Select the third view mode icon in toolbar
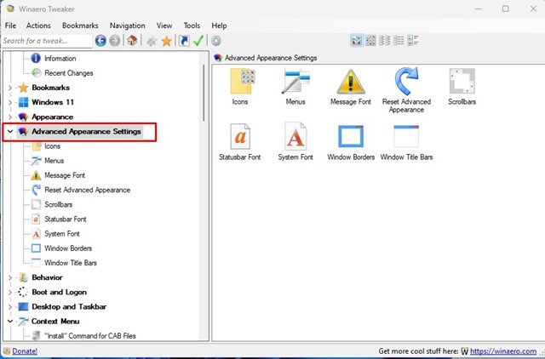The height and width of the screenshot is (359, 545). [385, 41]
